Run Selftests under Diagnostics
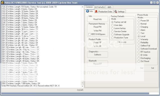 click(97, 55)
